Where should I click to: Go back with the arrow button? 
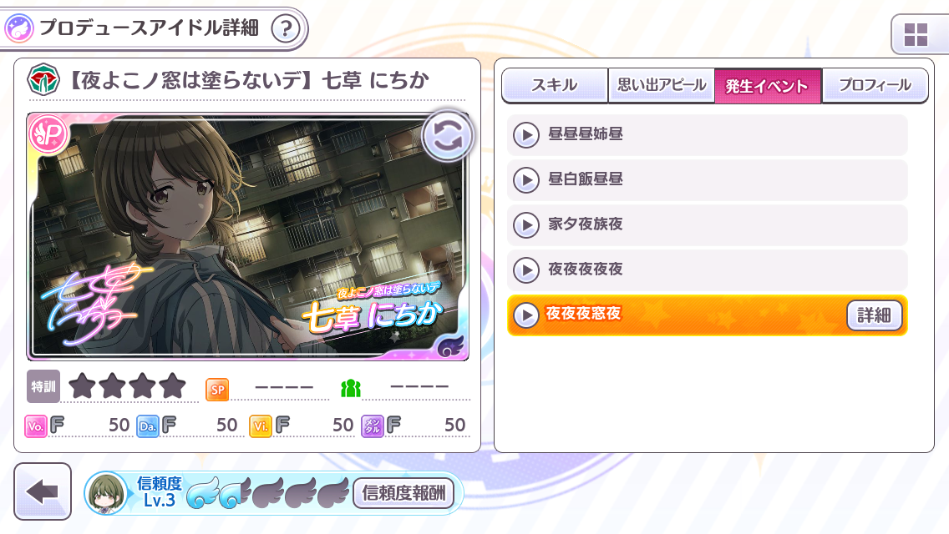(x=43, y=491)
